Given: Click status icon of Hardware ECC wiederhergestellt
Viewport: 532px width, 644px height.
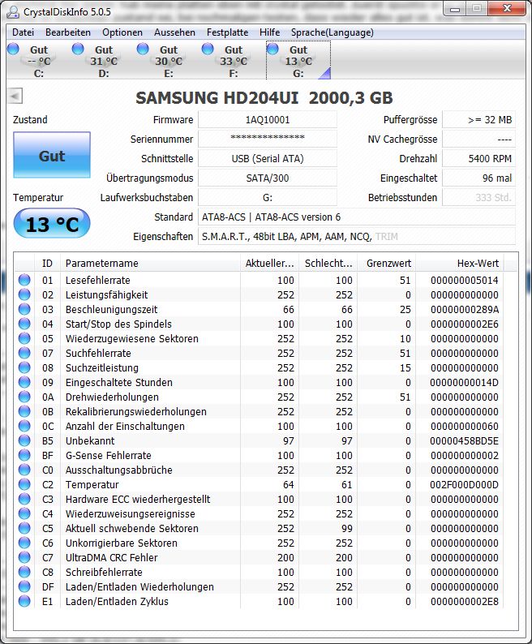Looking at the screenshot, I should (24, 499).
